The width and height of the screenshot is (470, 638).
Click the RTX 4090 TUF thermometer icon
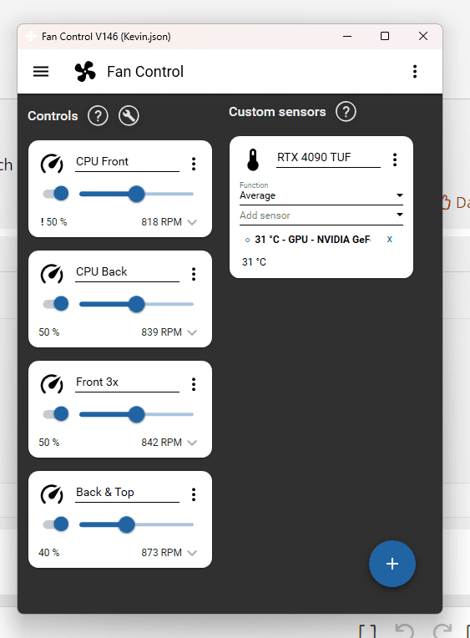point(253,159)
